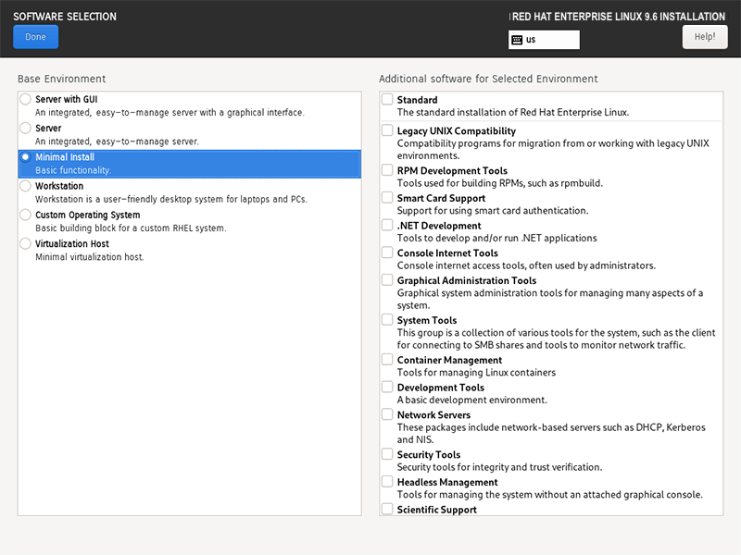Screen dimensions: 741x555
Task: Click the Done button
Action: [35, 37]
